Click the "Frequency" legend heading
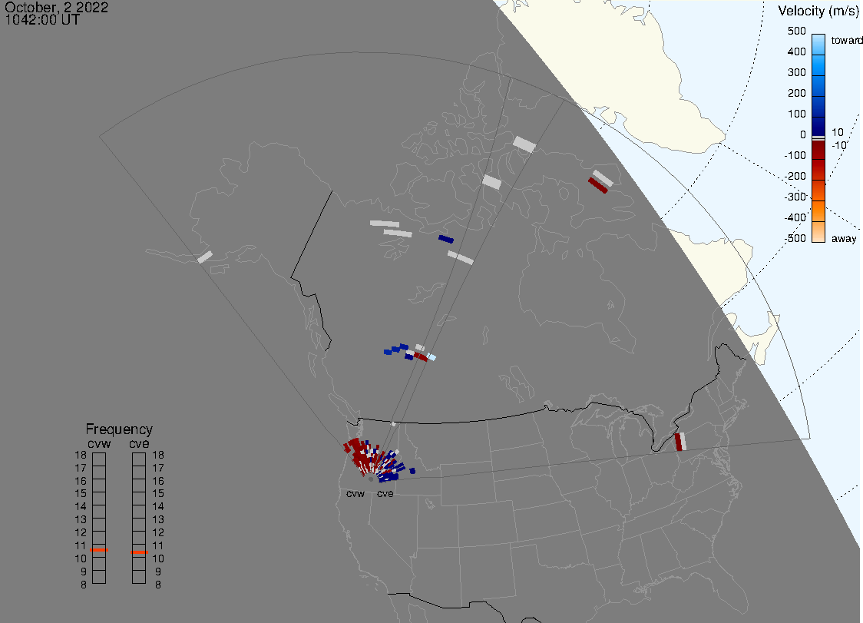 tap(119, 429)
